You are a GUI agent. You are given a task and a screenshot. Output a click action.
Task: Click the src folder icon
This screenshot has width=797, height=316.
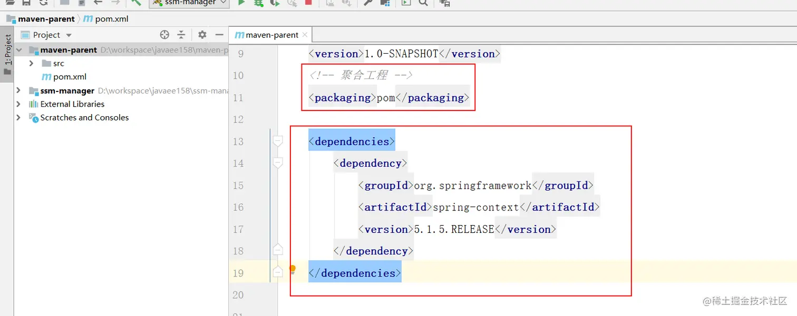(46, 63)
